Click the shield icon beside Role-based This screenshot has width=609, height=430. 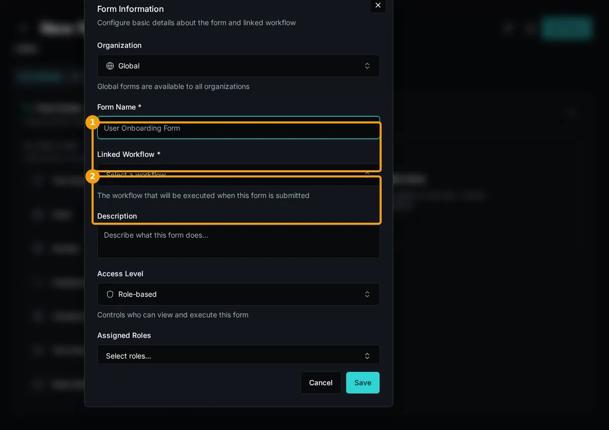click(110, 294)
